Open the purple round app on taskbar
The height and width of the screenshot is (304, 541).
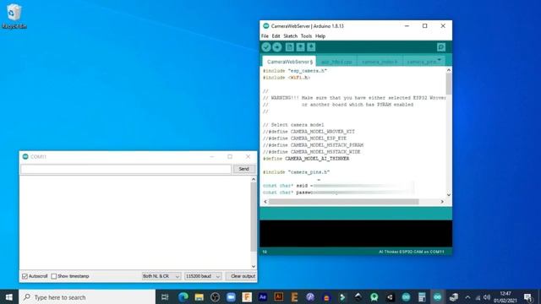310,297
